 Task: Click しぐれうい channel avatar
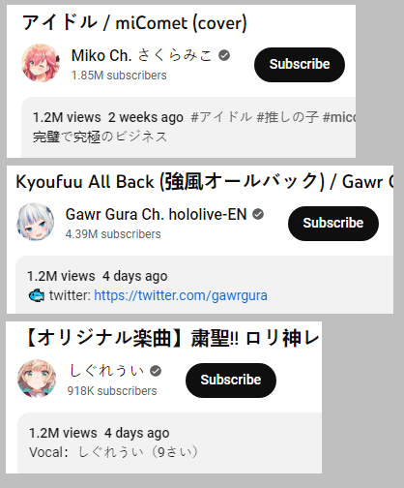pos(37,379)
